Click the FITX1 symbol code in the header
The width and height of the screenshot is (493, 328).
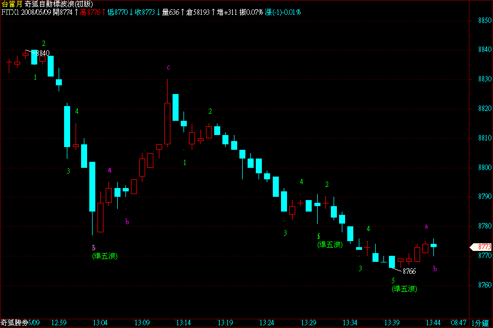(x=10, y=12)
